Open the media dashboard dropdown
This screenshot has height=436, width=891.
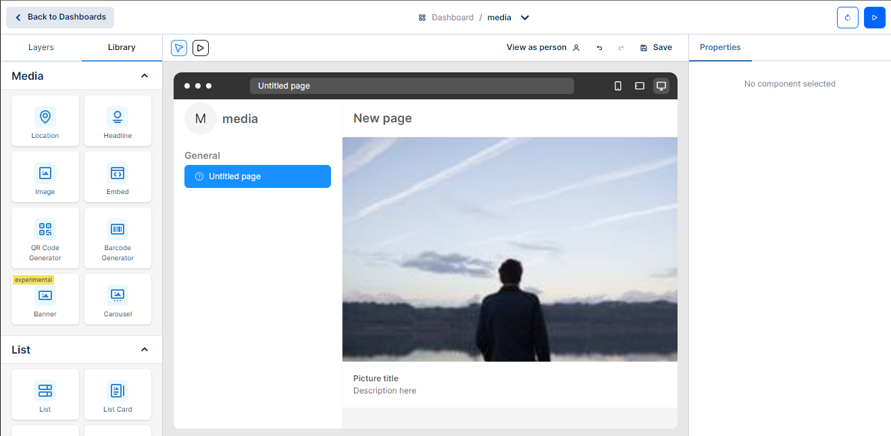(x=525, y=18)
